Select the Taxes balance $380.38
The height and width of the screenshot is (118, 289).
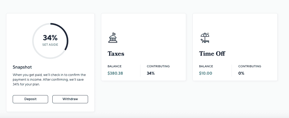(115, 73)
